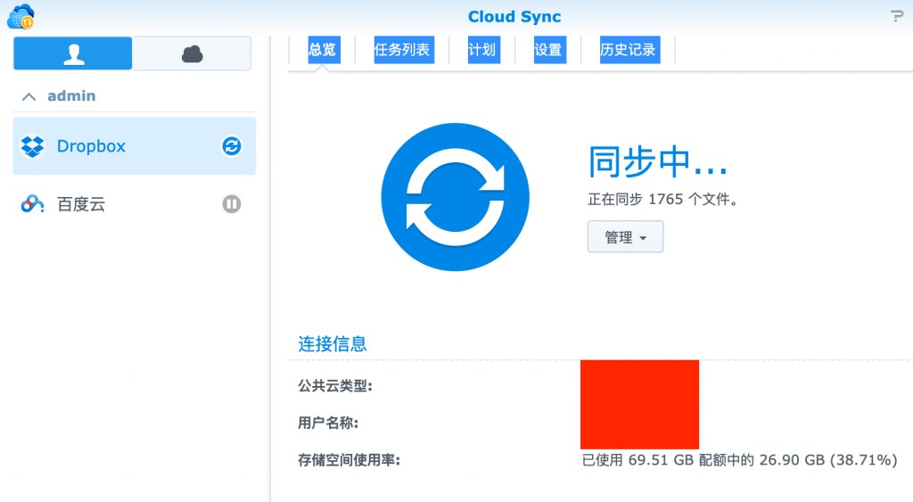Screen dimensions: 913x502
Task: Click the paused status icon beside 百度云
Action: point(231,204)
